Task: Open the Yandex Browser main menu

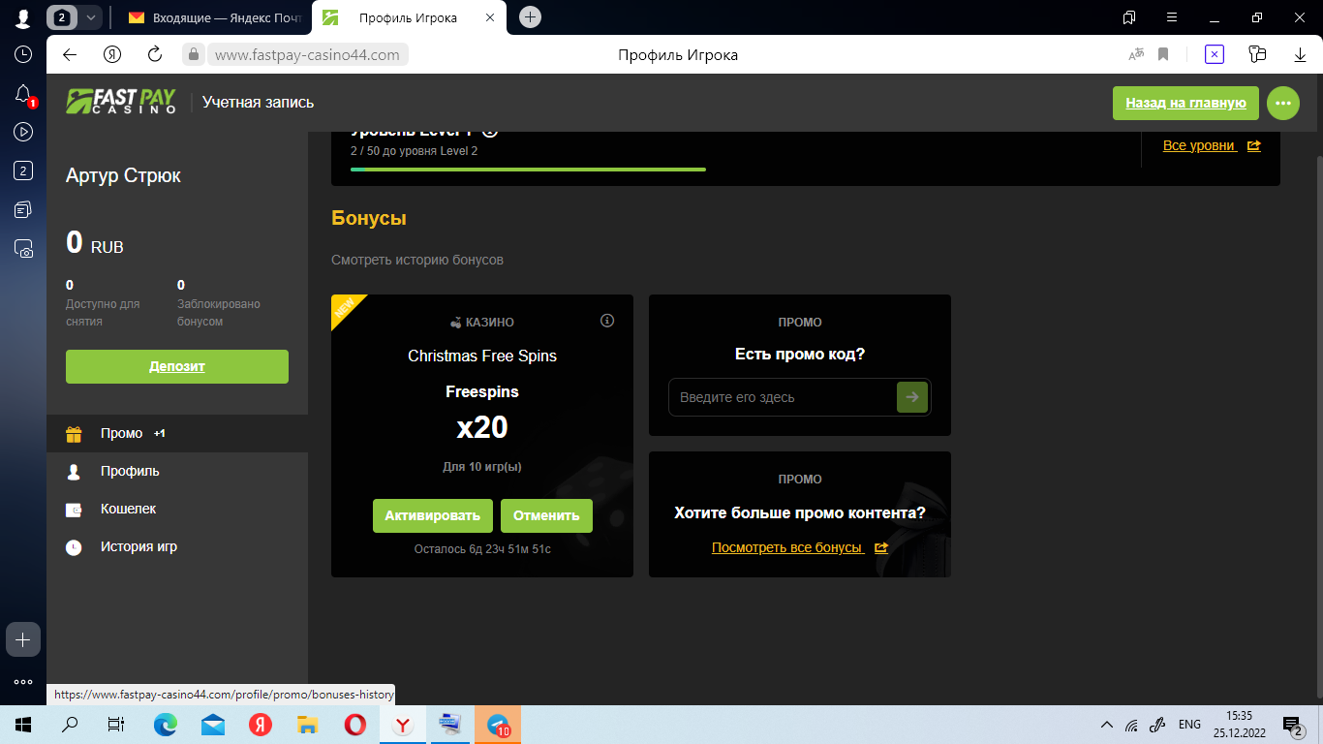Action: 1172,17
